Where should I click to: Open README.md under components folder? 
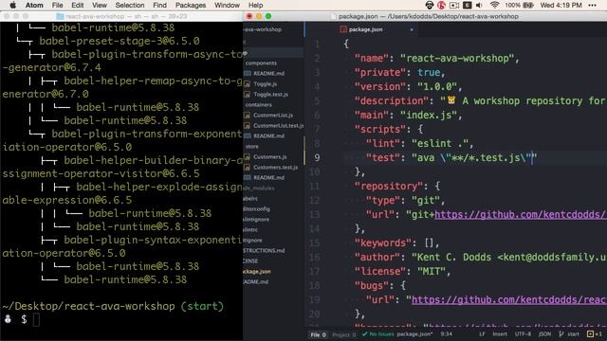[x=268, y=74]
